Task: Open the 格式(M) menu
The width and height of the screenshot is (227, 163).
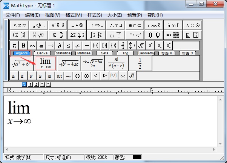Action: click(74, 15)
